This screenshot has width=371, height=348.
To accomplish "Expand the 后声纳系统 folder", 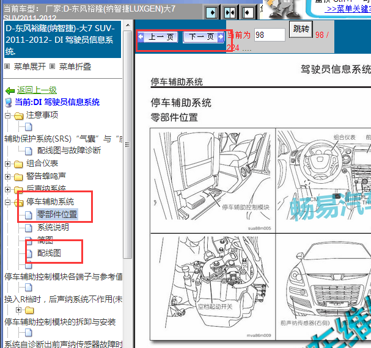I will pyautogui.click(x=7, y=189).
